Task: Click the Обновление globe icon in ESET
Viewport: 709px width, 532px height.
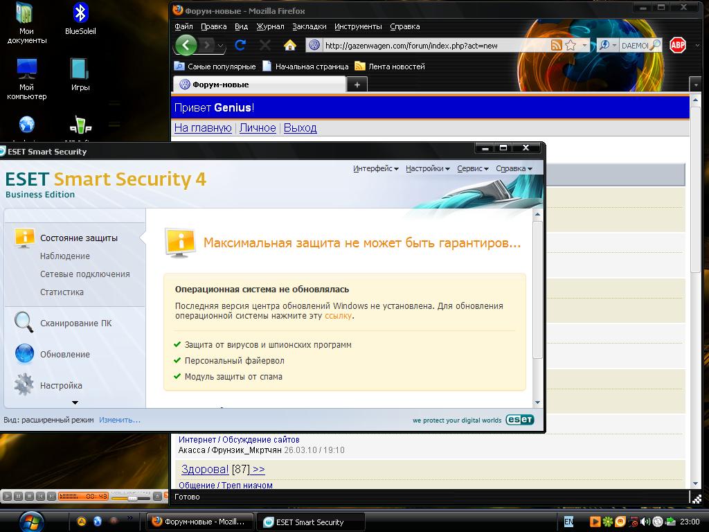Action: [x=24, y=354]
